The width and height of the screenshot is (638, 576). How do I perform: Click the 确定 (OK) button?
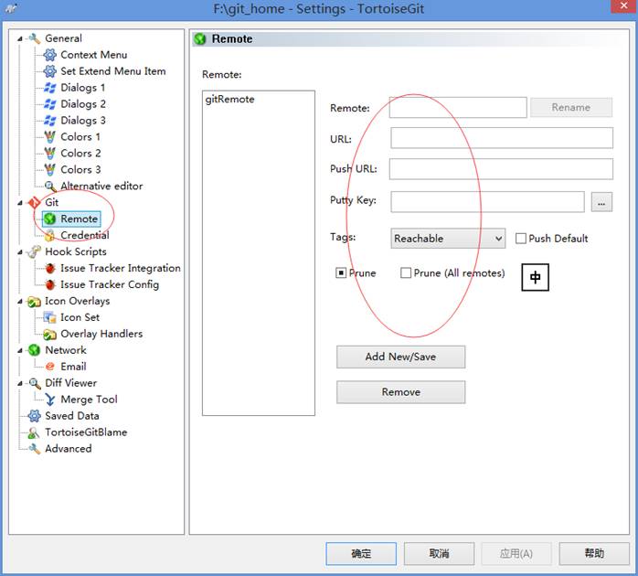(361, 554)
